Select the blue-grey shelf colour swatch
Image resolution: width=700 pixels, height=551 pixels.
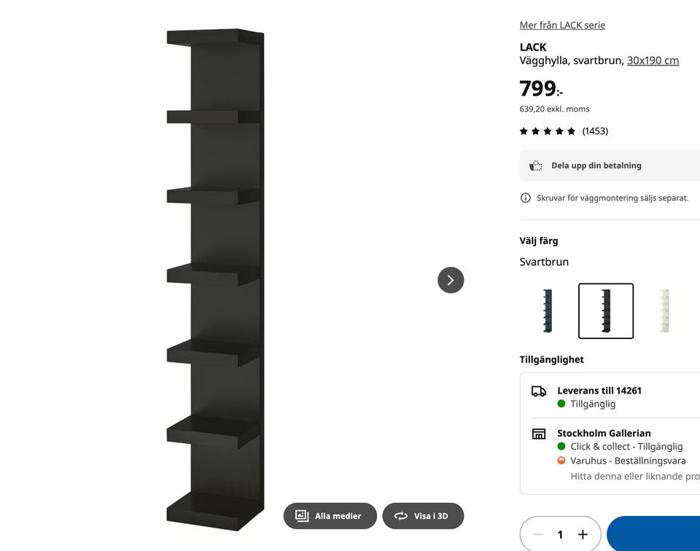tap(548, 311)
